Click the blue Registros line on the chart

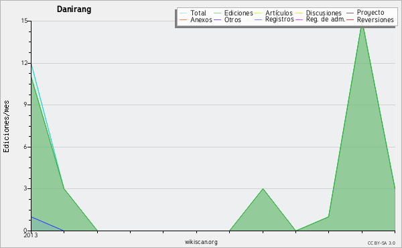pos(48,224)
